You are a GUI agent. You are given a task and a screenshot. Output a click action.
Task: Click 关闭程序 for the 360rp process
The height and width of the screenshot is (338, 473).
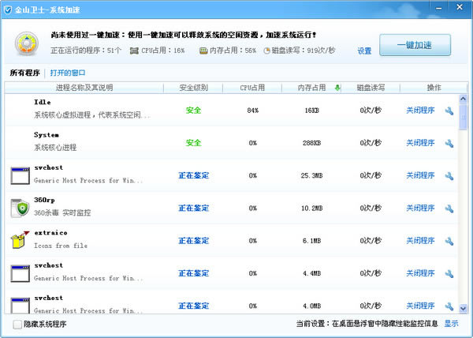420,208
